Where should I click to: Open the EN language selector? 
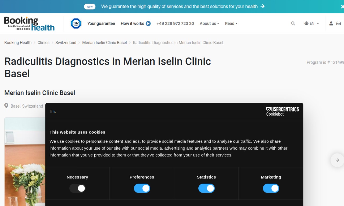(x=311, y=24)
